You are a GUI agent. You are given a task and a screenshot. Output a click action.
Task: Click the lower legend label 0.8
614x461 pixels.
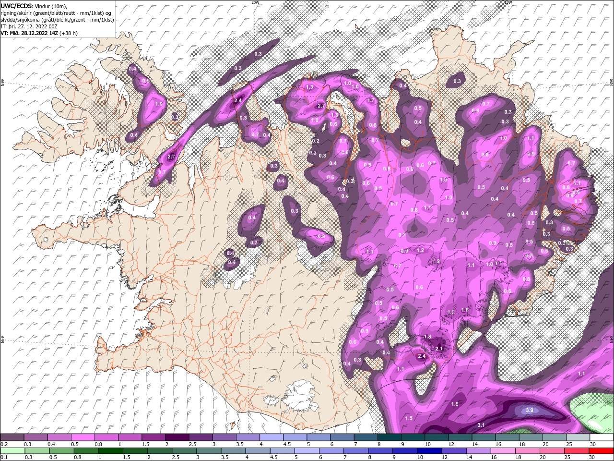point(77,458)
